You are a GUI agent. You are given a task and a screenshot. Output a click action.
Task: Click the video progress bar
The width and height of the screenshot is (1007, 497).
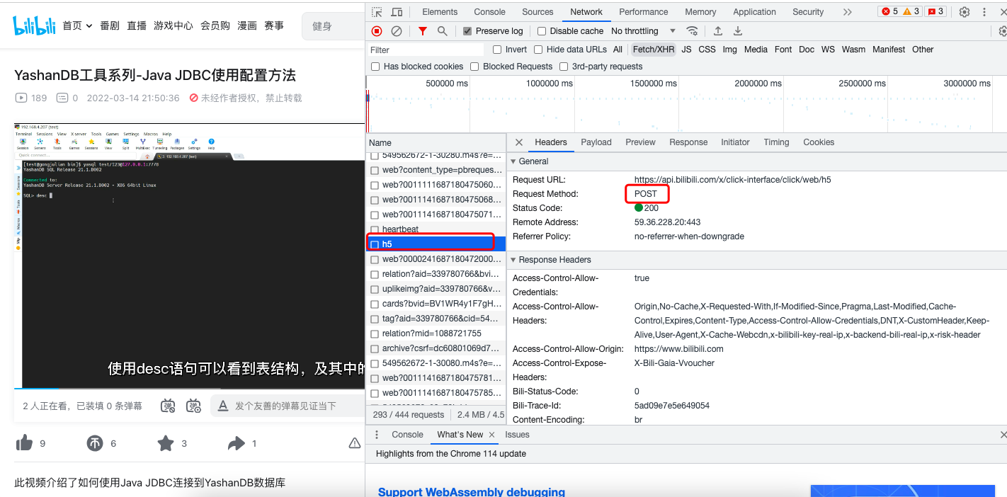pos(189,388)
